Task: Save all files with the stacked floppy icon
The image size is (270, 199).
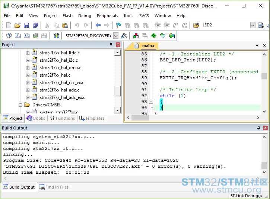Action: coord(35,25)
